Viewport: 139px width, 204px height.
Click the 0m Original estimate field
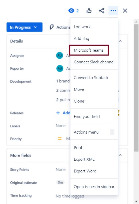60,182
